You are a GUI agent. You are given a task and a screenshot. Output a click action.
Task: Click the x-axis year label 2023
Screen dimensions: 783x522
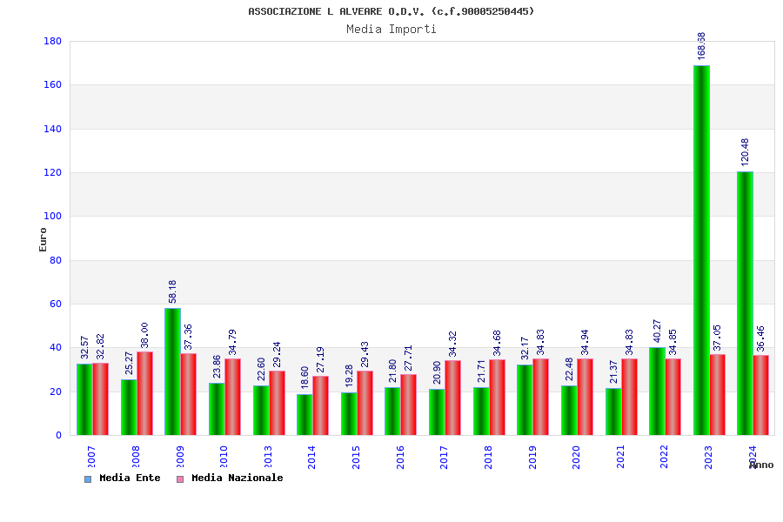(x=708, y=457)
